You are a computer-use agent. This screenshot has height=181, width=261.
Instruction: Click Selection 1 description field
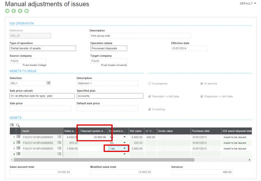[107, 83]
